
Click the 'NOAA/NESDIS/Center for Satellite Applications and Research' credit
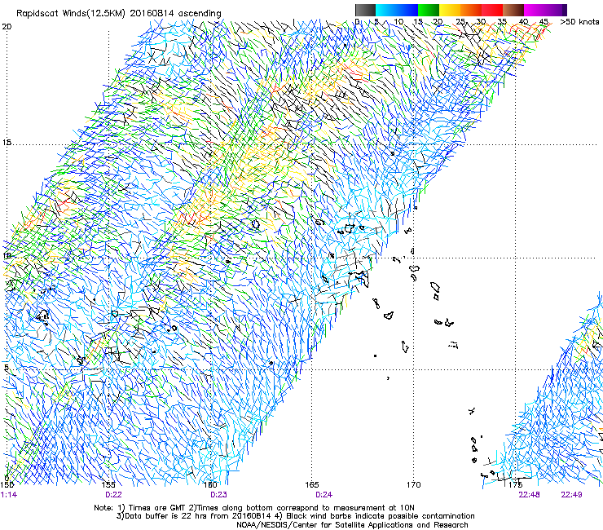(352, 525)
